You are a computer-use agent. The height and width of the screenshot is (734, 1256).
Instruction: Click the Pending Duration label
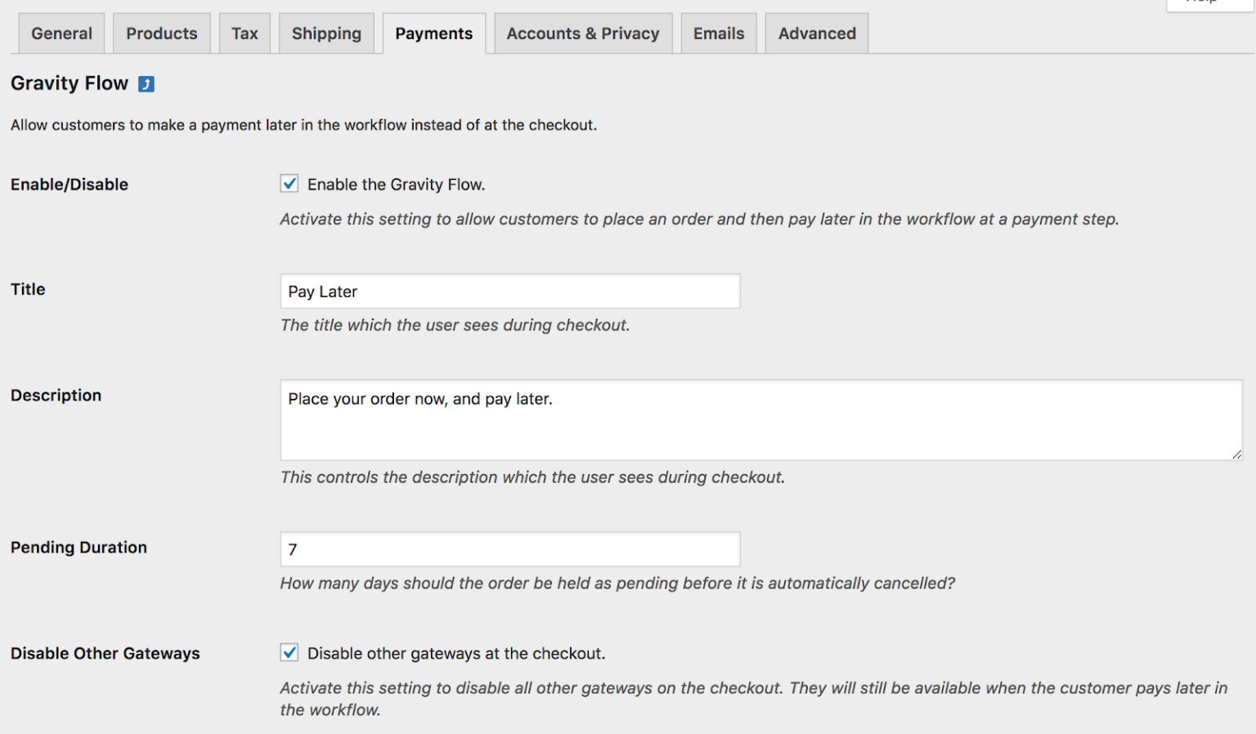coord(78,548)
